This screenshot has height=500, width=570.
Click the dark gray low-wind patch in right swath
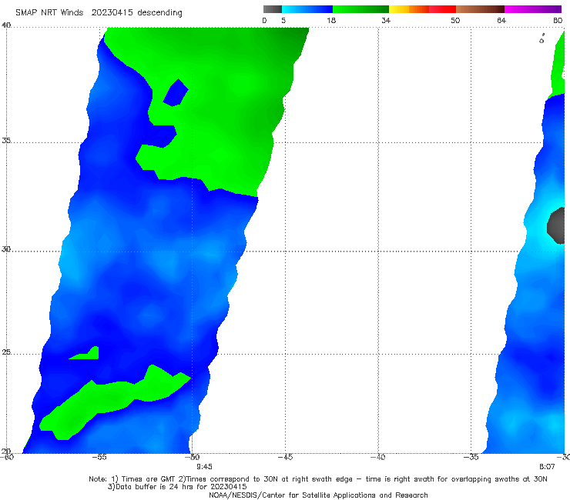point(556,225)
